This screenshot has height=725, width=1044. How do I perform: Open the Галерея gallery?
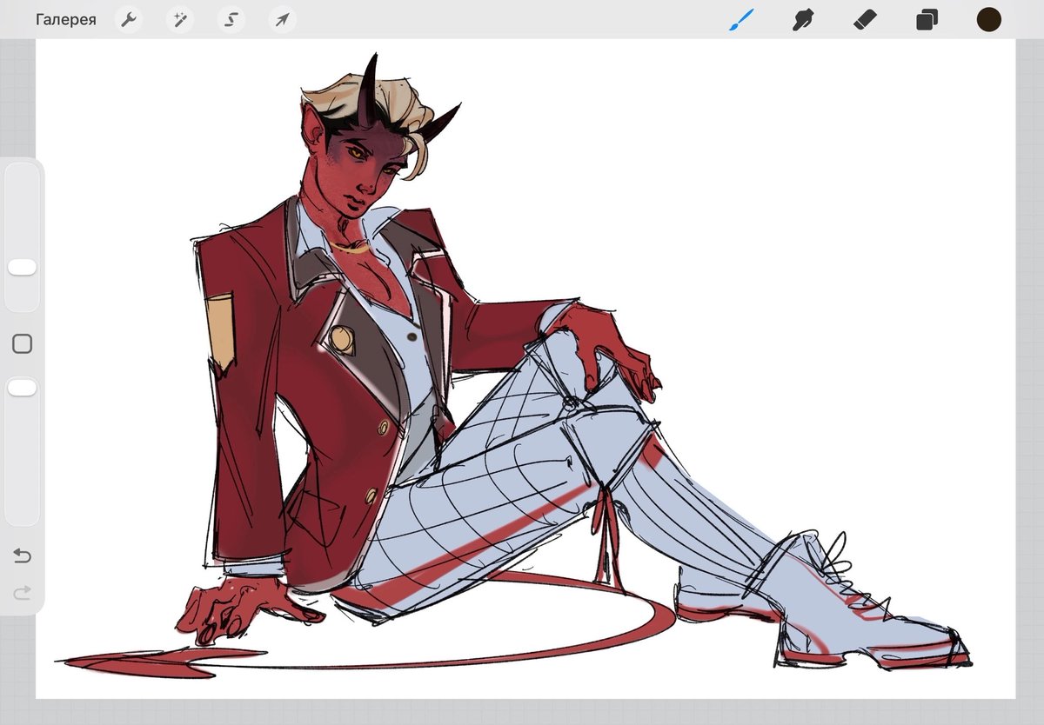tap(66, 20)
